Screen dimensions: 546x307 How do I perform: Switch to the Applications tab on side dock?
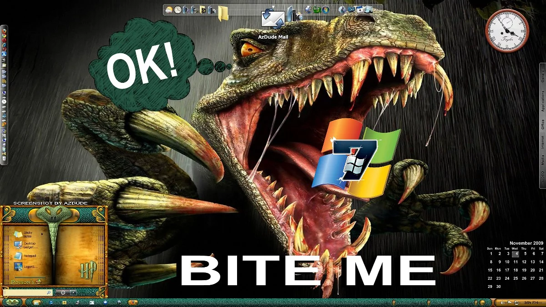[x=542, y=101]
